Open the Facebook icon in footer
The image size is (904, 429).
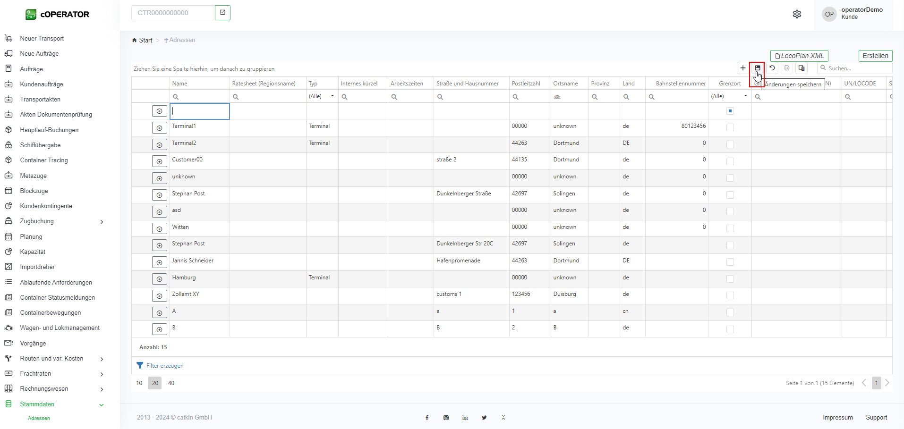427,418
